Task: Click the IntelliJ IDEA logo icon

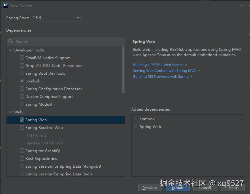Action: point(5,6)
